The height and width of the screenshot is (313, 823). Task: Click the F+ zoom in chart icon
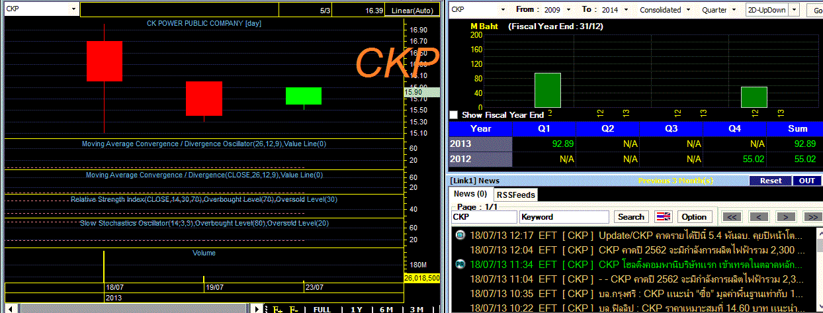pos(277,309)
